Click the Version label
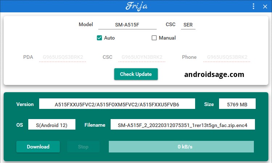Viewport: 272px width, 163px height. tap(25, 104)
